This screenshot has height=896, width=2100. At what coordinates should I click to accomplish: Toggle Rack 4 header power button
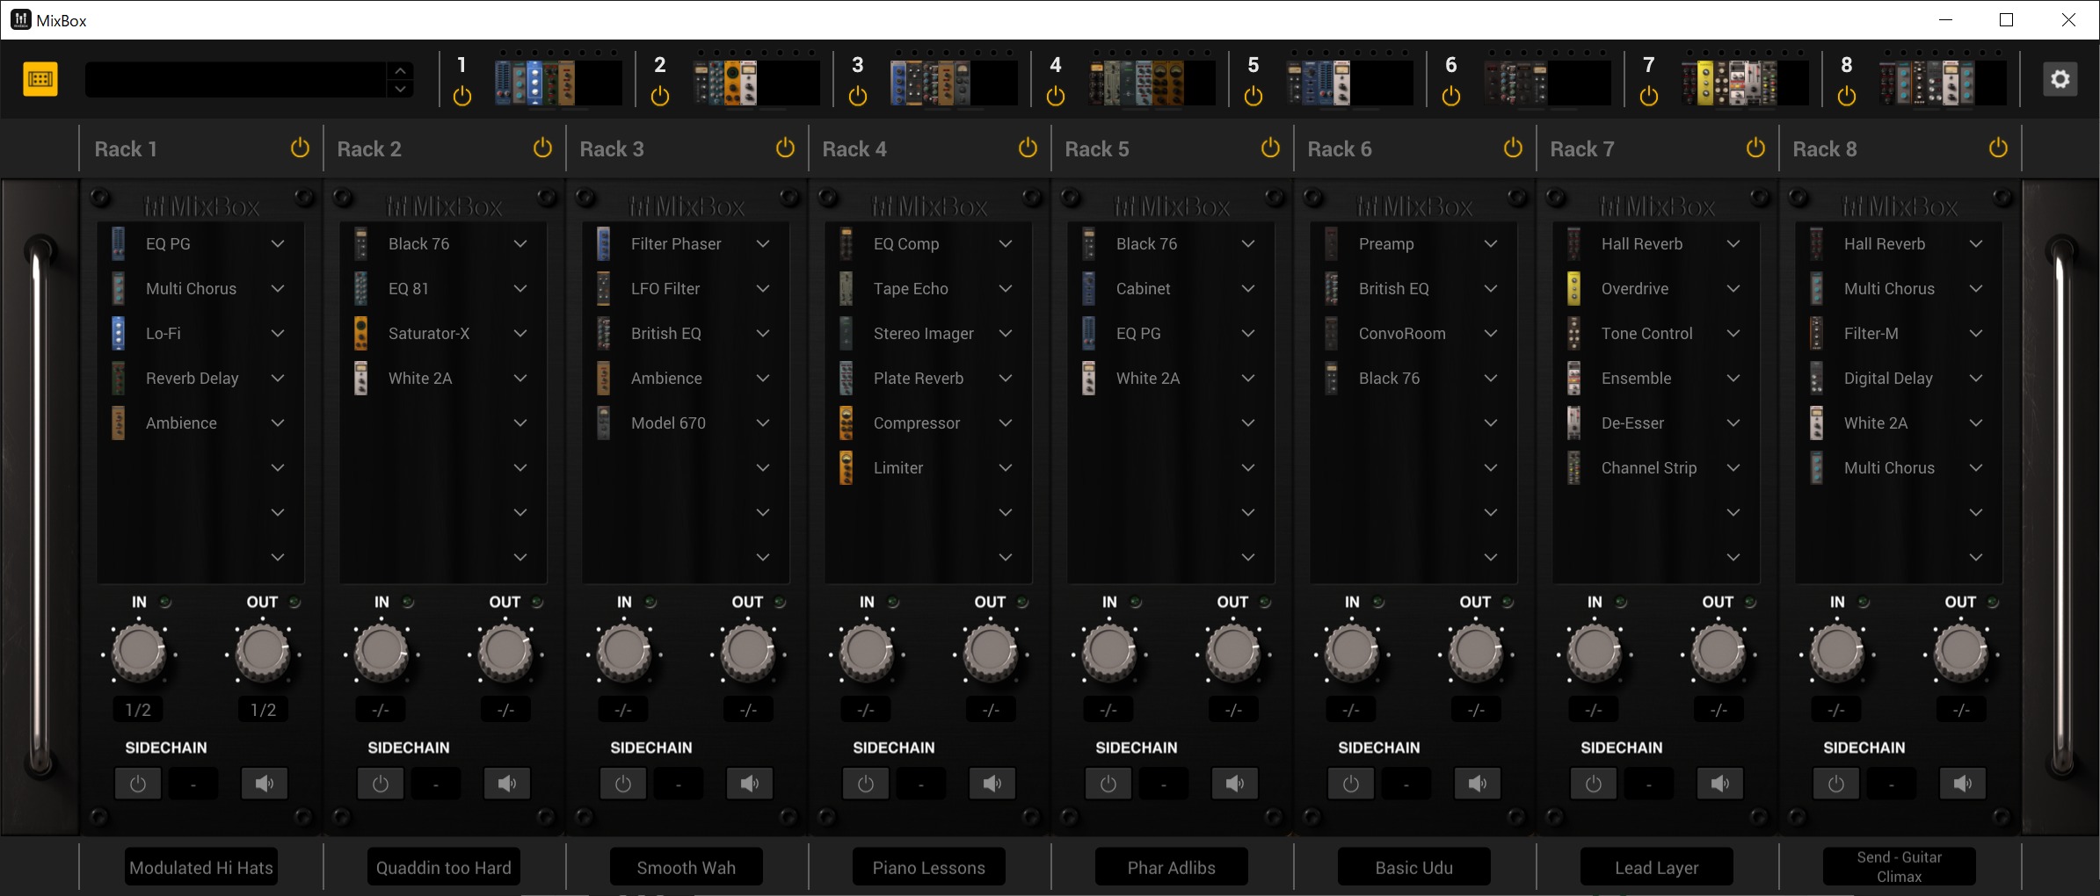point(1028,148)
